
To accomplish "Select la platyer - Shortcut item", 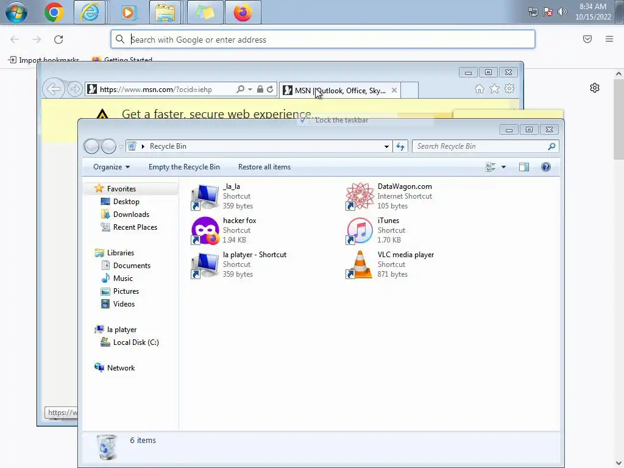I will (x=239, y=264).
